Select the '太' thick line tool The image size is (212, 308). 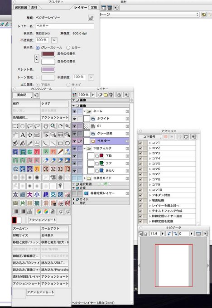15,194
